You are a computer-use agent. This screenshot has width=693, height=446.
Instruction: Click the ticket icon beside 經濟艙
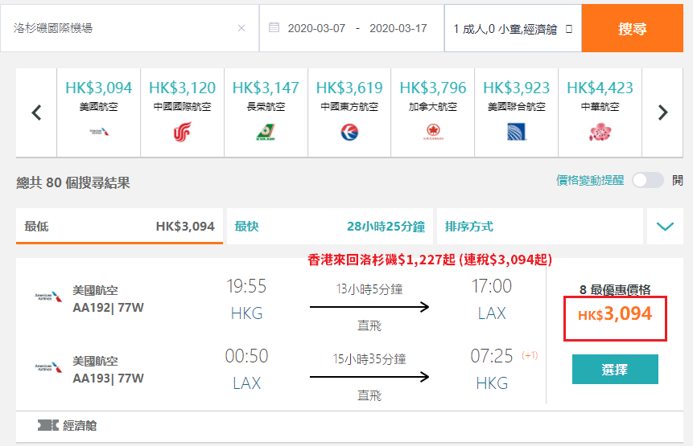click(47, 425)
